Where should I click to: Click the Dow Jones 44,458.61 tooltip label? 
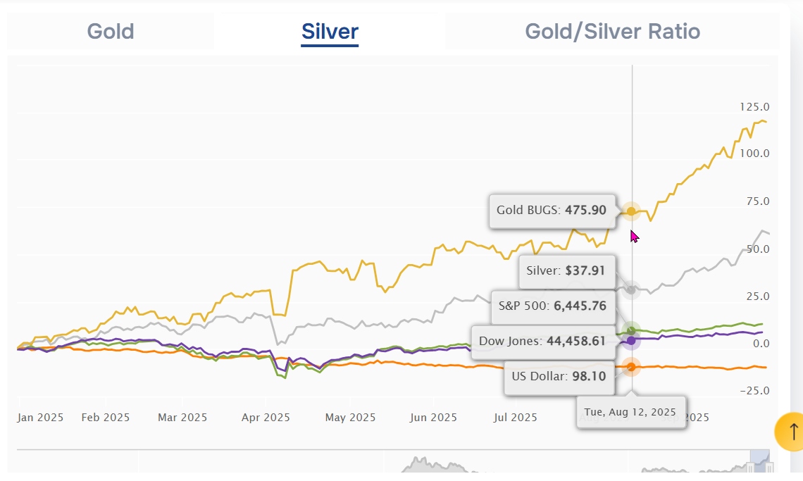tap(543, 342)
